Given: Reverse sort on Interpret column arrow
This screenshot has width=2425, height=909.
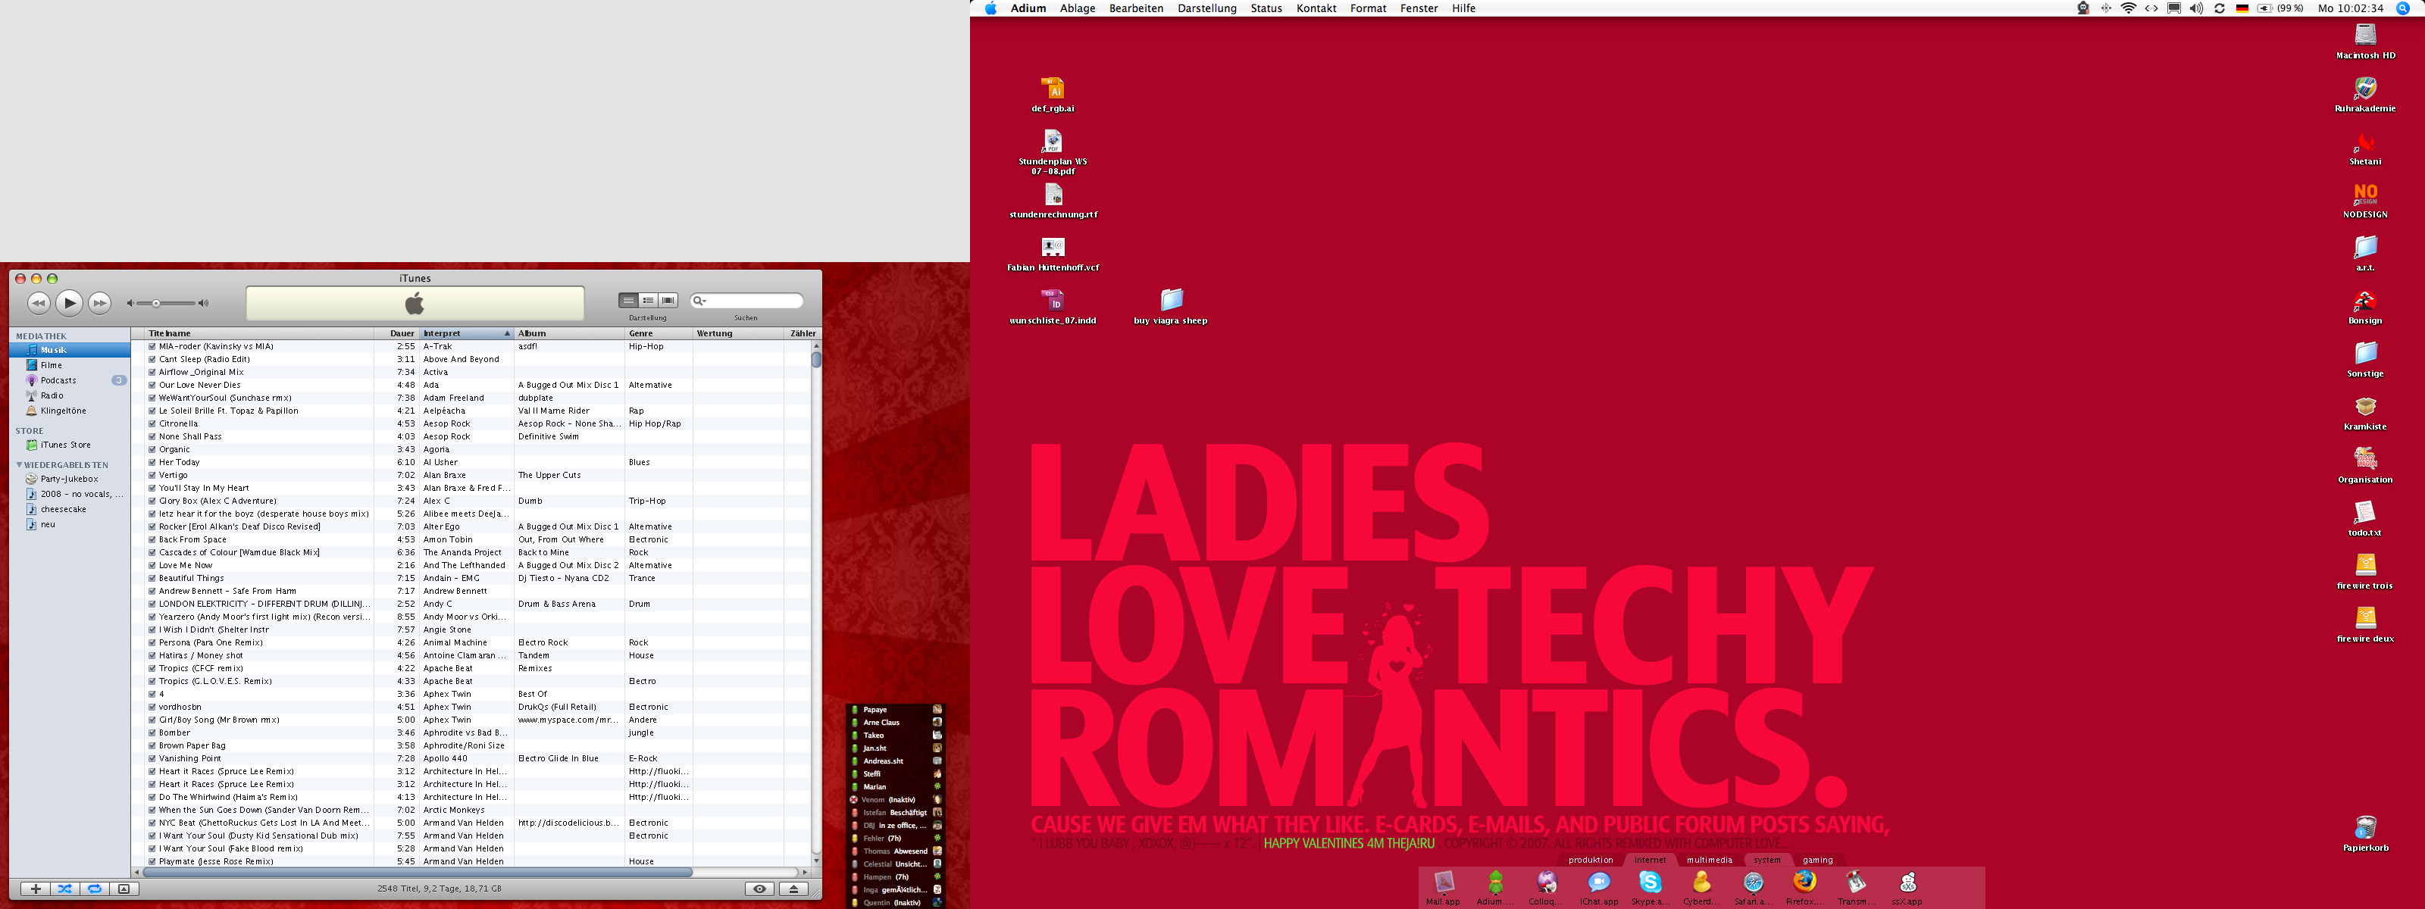Looking at the screenshot, I should 506,333.
